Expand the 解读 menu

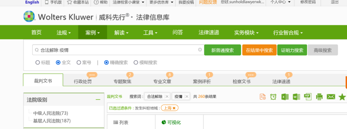tap(121, 33)
